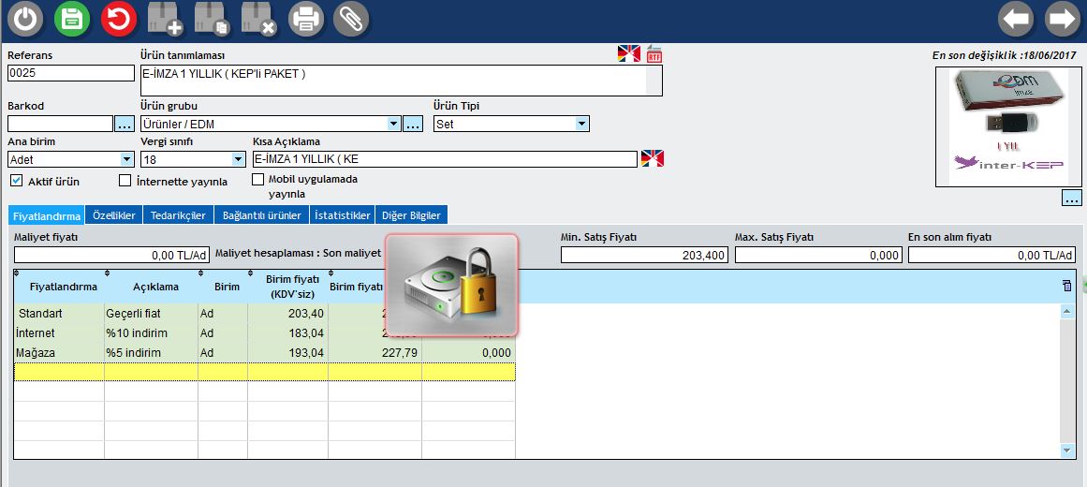Go to next record with right arrow
Screen dimensions: 1087x487
coord(1063,19)
